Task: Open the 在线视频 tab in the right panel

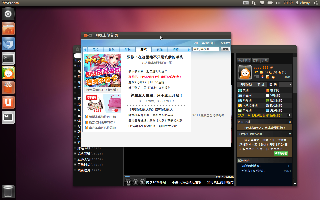Action: 244,61
